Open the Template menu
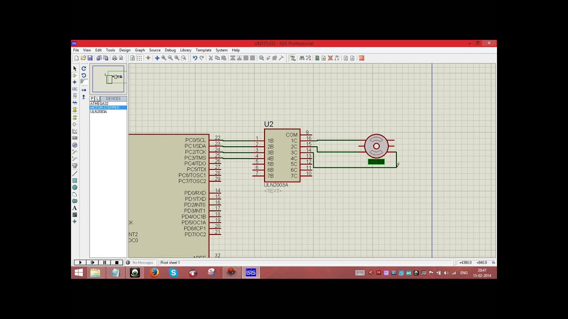The height and width of the screenshot is (319, 568). click(203, 50)
